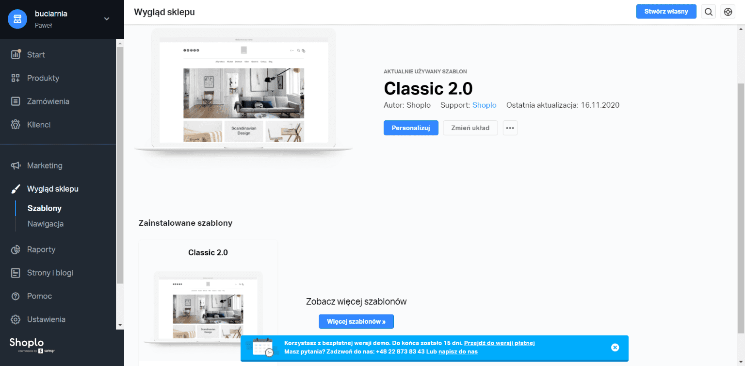Follow the Shoplo support link
The width and height of the screenshot is (745, 366).
485,105
